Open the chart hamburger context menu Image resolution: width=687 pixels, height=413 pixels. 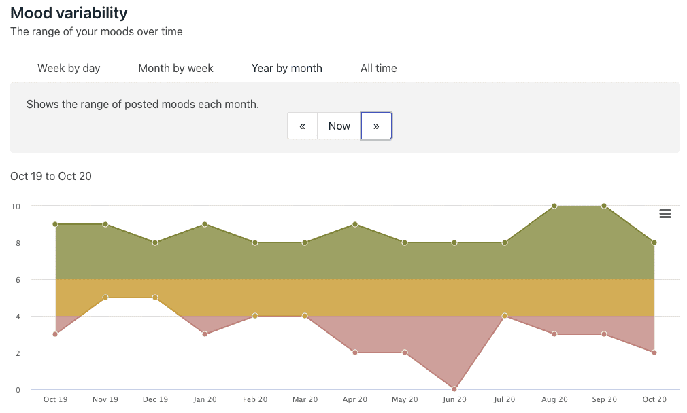coord(665,214)
